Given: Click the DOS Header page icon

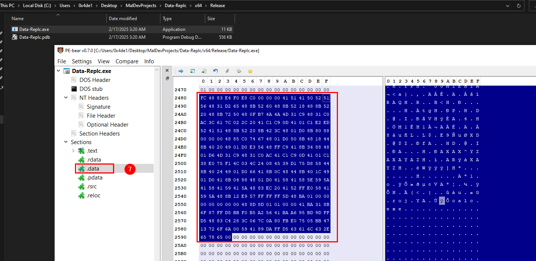Looking at the screenshot, I should pos(74,80).
